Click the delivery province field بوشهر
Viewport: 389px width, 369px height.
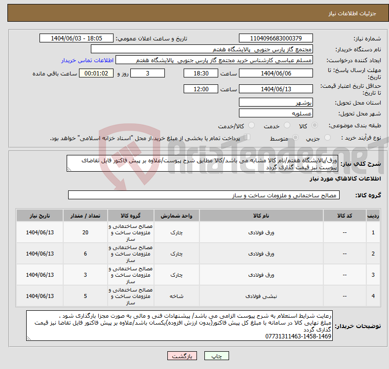275,102
